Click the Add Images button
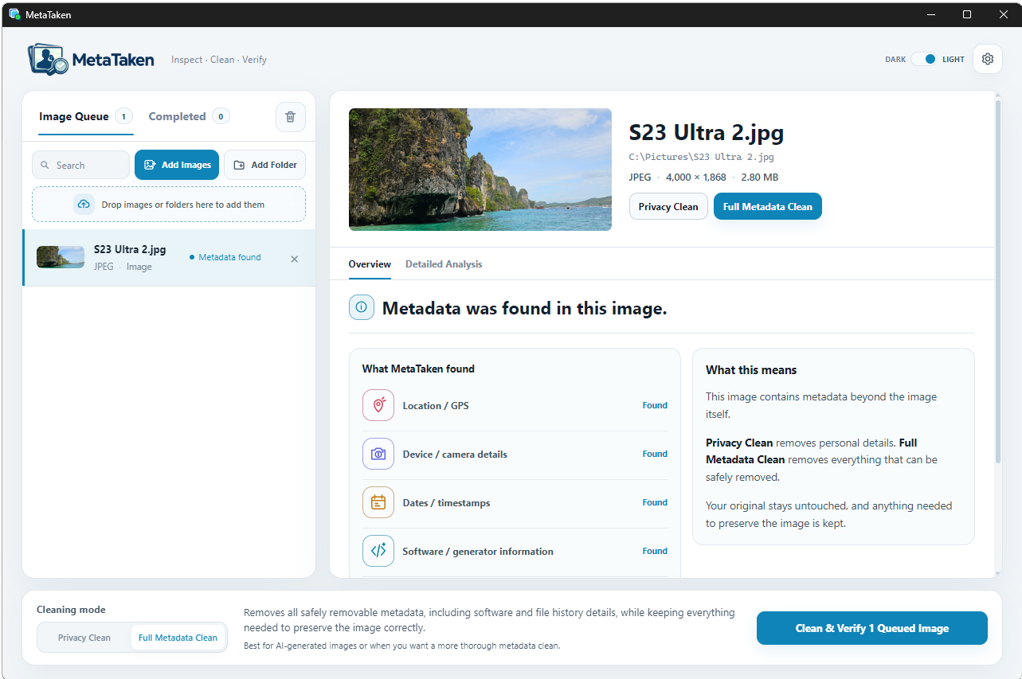 [177, 165]
